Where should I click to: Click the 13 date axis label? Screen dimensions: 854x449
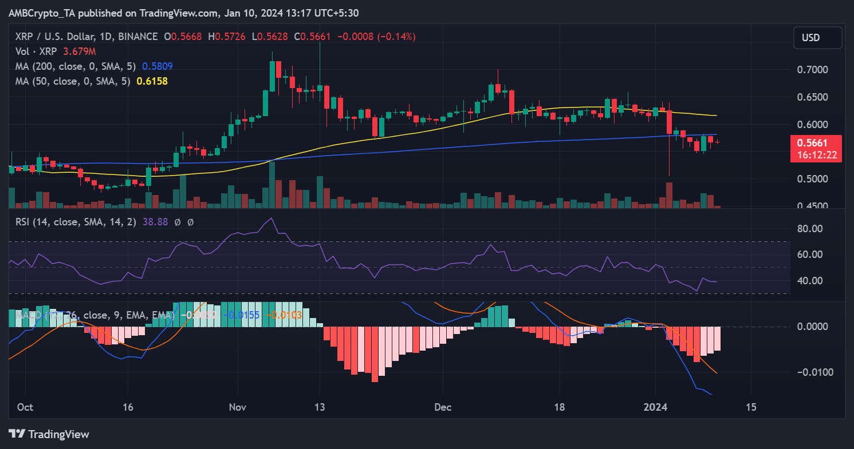click(320, 407)
